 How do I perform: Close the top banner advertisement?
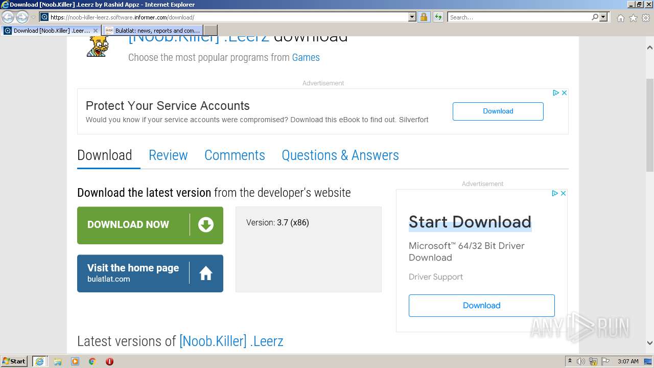coord(564,93)
